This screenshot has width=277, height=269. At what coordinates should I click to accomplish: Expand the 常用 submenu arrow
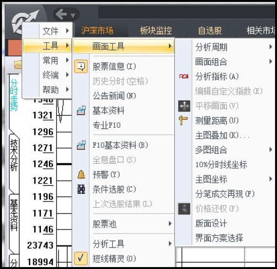(x=67, y=60)
